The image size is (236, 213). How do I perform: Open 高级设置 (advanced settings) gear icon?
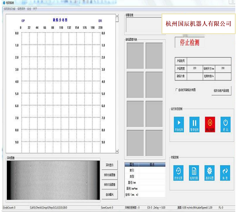coord(210,172)
